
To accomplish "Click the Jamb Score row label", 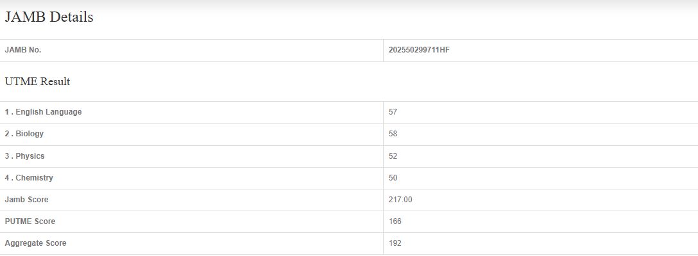I will [x=26, y=200].
